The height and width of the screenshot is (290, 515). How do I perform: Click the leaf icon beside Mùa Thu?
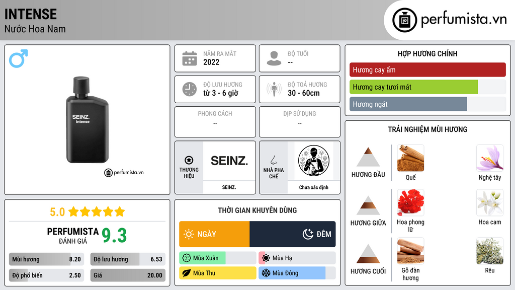(187, 273)
